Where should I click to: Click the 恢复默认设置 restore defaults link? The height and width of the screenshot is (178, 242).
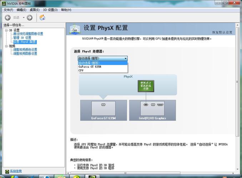[222, 32]
